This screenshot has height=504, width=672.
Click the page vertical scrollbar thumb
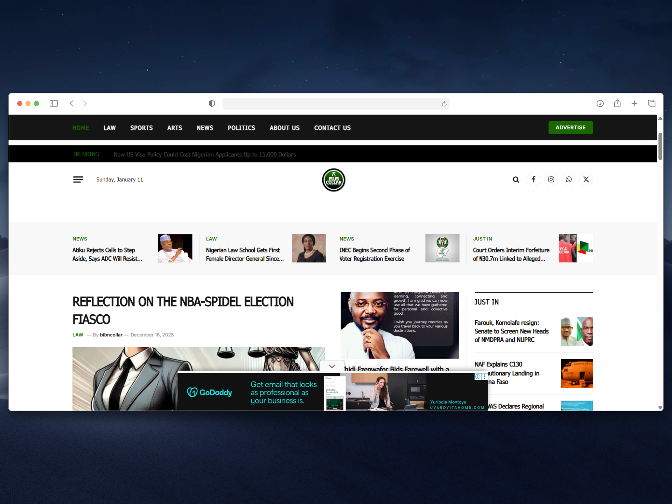pos(660,146)
